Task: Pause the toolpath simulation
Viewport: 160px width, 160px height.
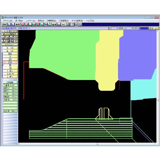Action: (10, 65)
